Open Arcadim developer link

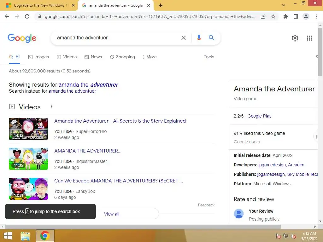coord(296,165)
